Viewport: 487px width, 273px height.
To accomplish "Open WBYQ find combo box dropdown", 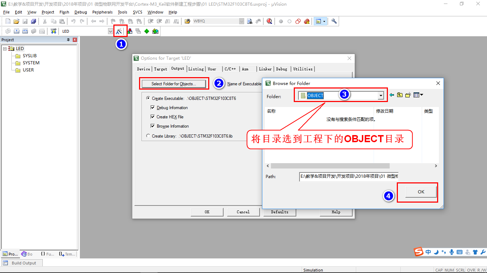I will click(x=242, y=21).
